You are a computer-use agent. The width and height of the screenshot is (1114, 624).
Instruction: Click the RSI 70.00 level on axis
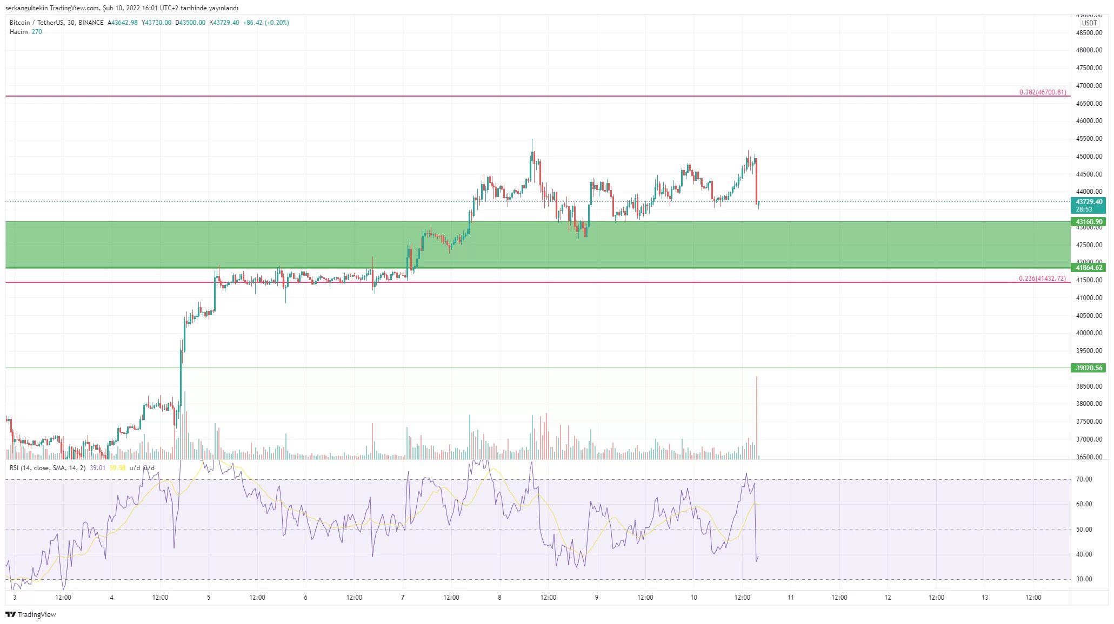[1083, 479]
